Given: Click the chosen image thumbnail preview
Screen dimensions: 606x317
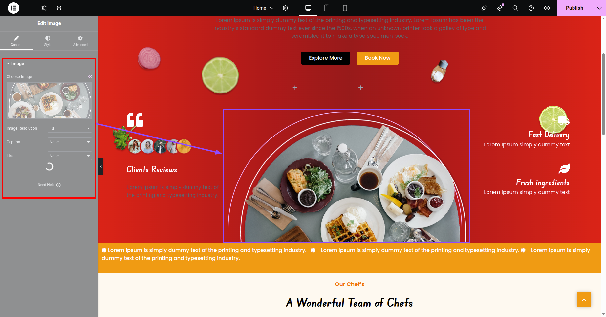Looking at the screenshot, I should tap(49, 100).
